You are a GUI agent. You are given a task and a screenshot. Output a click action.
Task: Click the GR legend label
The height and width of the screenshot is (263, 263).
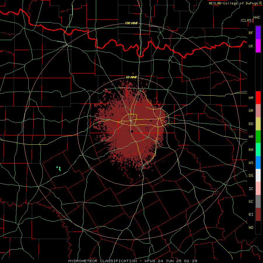tap(251, 111)
